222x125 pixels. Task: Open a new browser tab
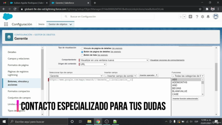click(95, 3)
